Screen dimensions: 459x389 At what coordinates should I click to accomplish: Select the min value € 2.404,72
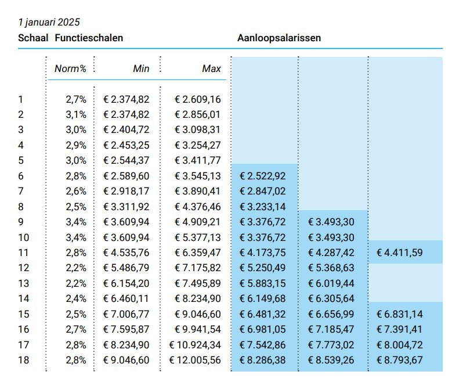pyautogui.click(x=126, y=129)
